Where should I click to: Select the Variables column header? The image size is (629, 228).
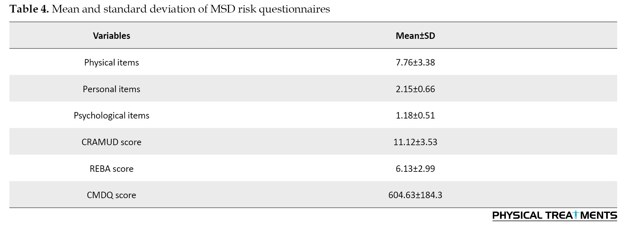point(112,36)
